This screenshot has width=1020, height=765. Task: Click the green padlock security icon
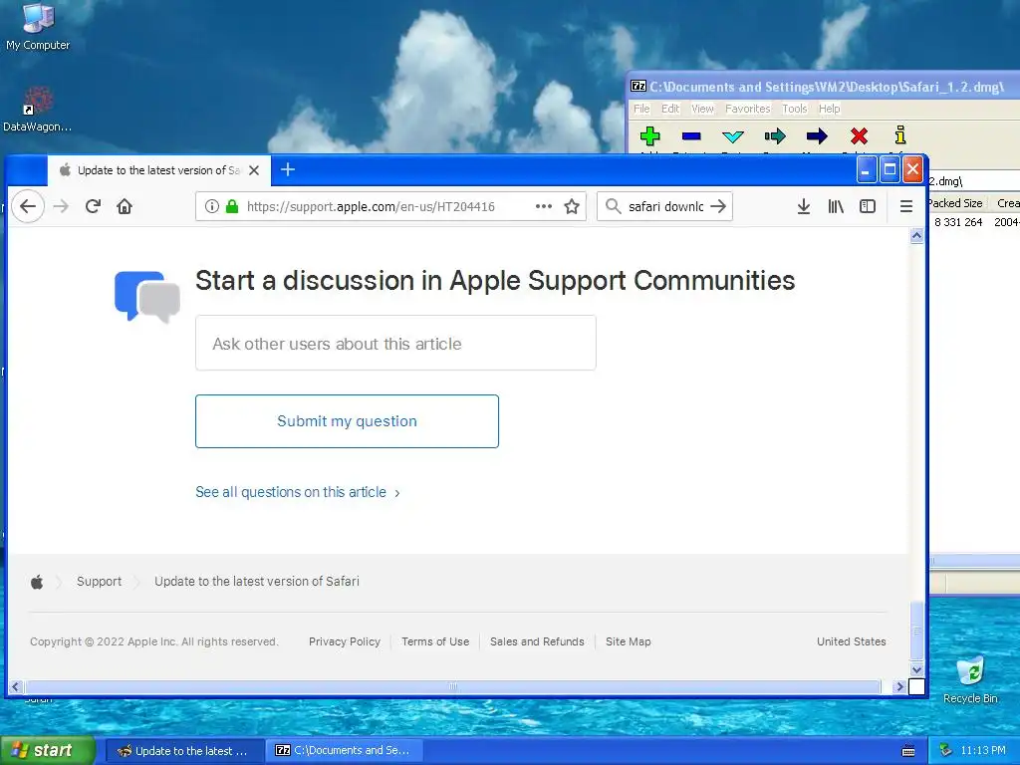pyautogui.click(x=231, y=206)
